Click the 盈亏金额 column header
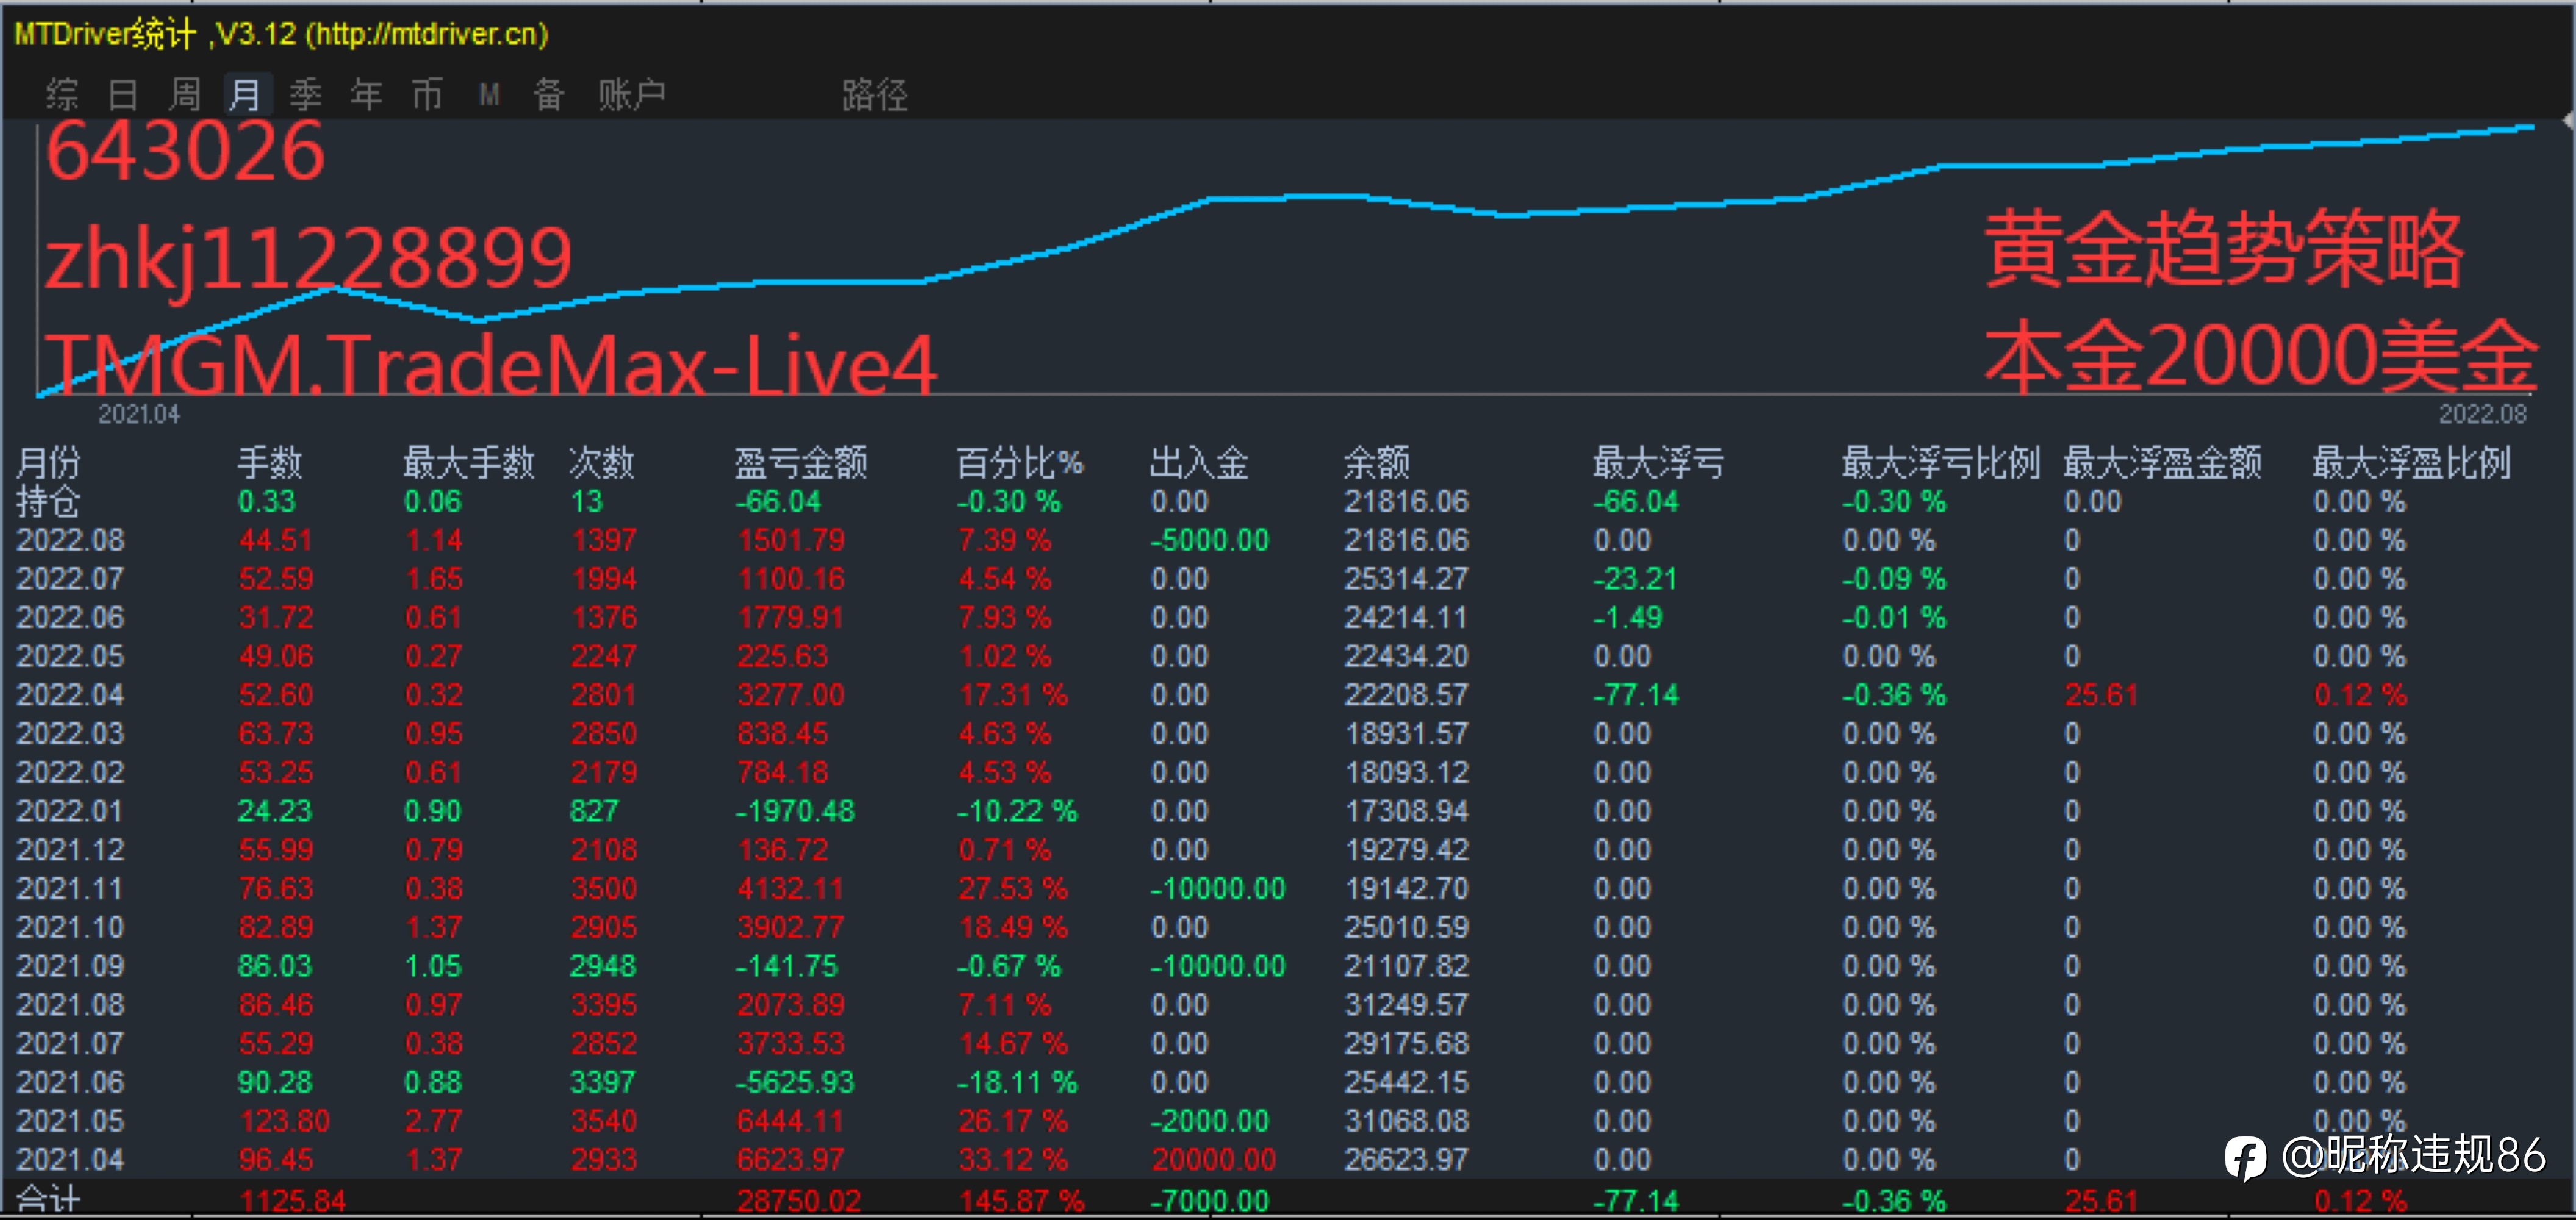 801,463
